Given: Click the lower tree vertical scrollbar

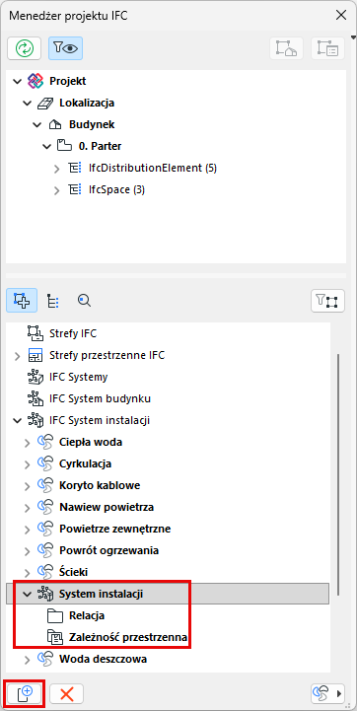Looking at the screenshot, I should [338, 474].
